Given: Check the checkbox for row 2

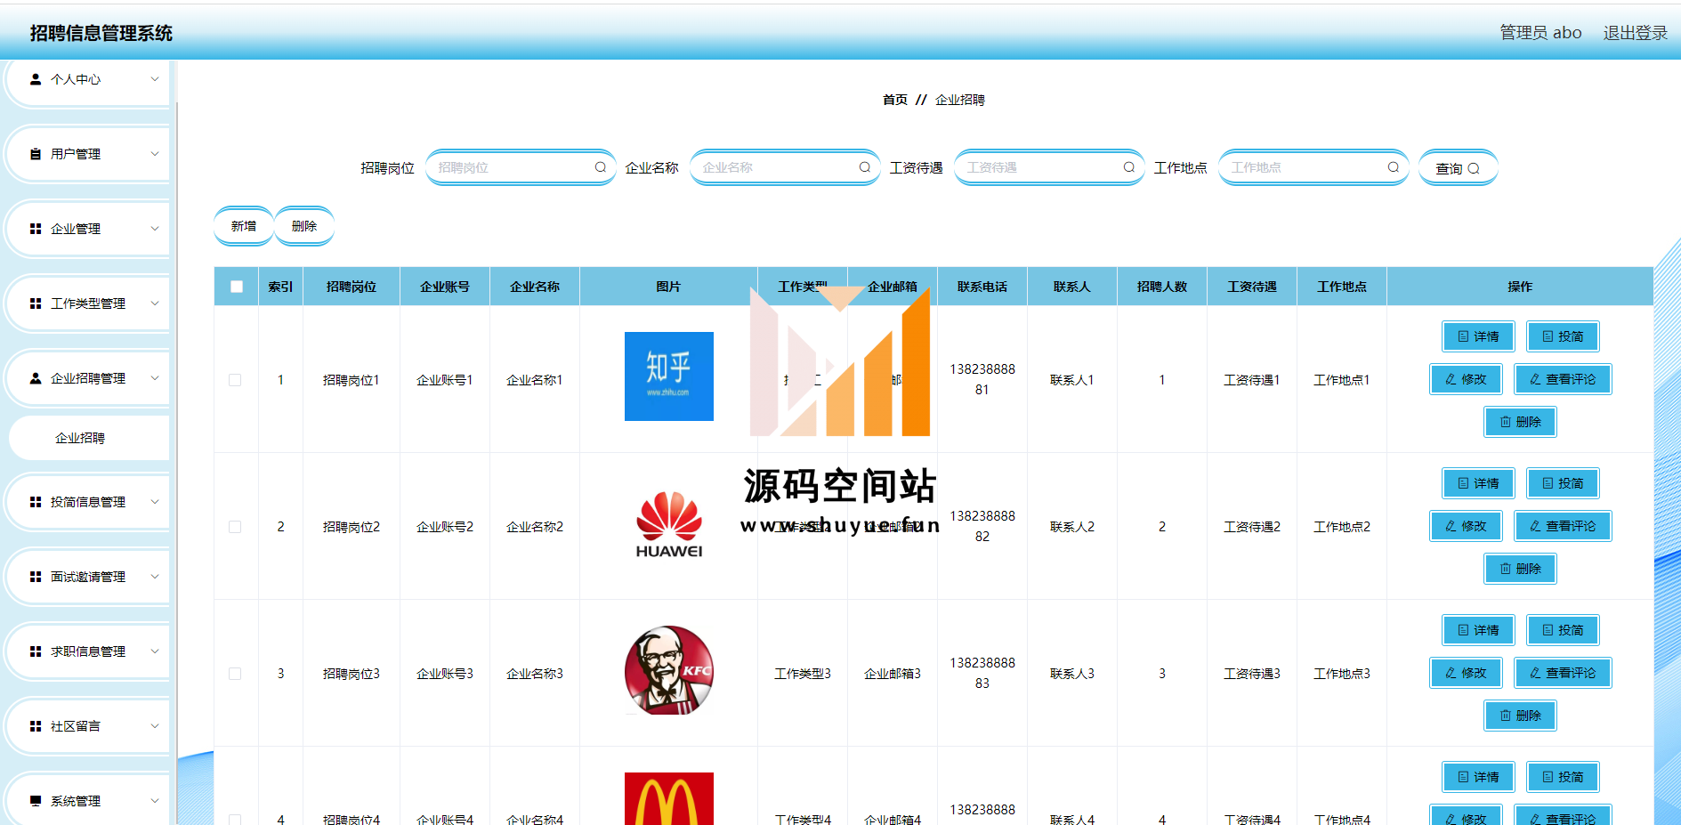Looking at the screenshot, I should pos(235,527).
